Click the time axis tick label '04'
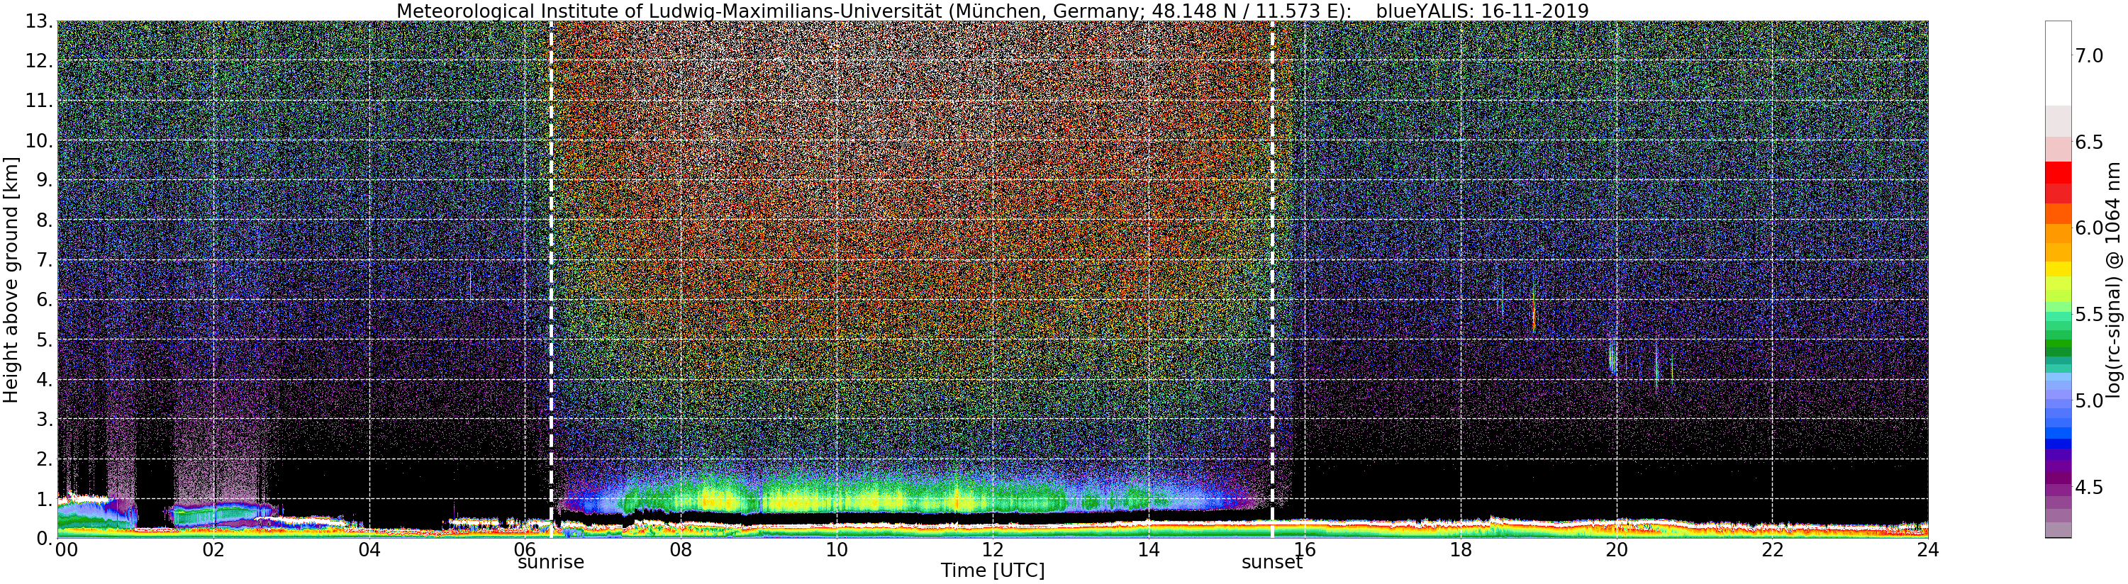Screen dimensions: 2128x584 tap(369, 550)
